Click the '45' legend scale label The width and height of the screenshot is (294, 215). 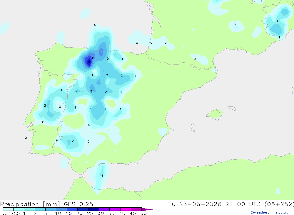tap(133, 213)
